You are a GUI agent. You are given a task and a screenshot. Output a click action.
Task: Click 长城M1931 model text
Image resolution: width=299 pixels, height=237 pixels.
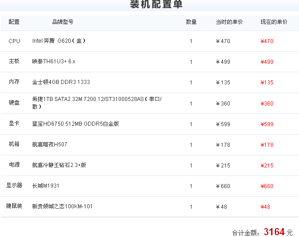(45, 186)
